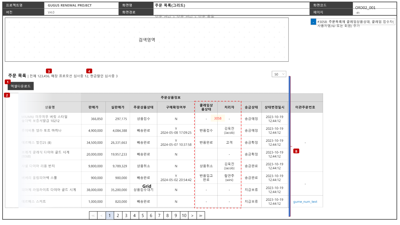Click the 반품완료 claim status cell
This screenshot has height=225, width=400.
[x=206, y=142]
